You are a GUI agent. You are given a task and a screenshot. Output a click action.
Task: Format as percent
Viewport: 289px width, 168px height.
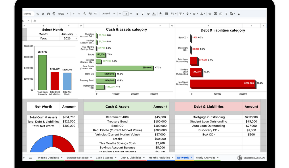tap(79, 14)
